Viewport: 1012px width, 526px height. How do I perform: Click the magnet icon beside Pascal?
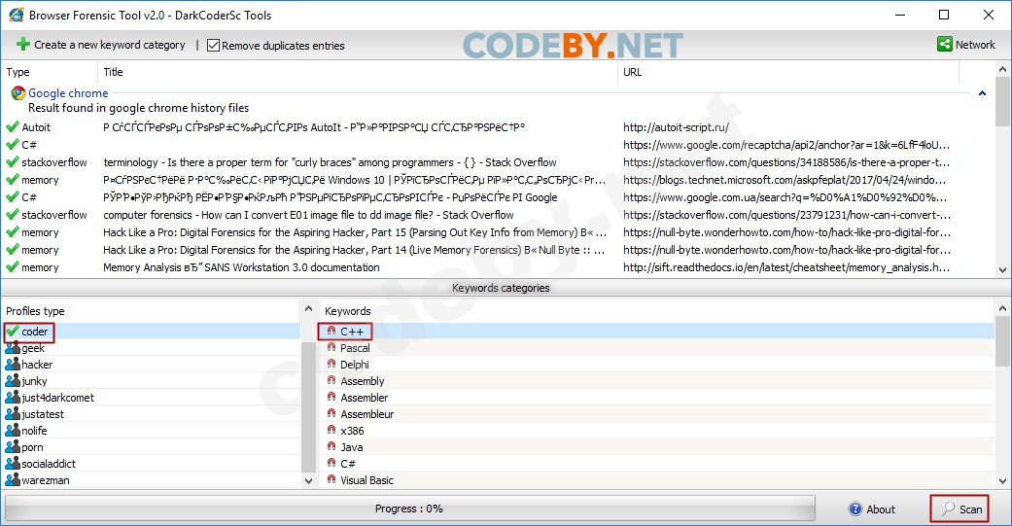(332, 347)
